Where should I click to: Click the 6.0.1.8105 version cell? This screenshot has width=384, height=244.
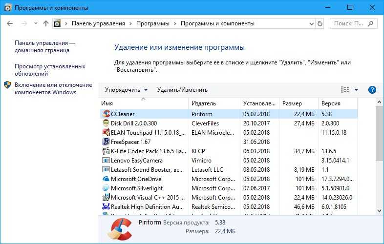coord(334,207)
